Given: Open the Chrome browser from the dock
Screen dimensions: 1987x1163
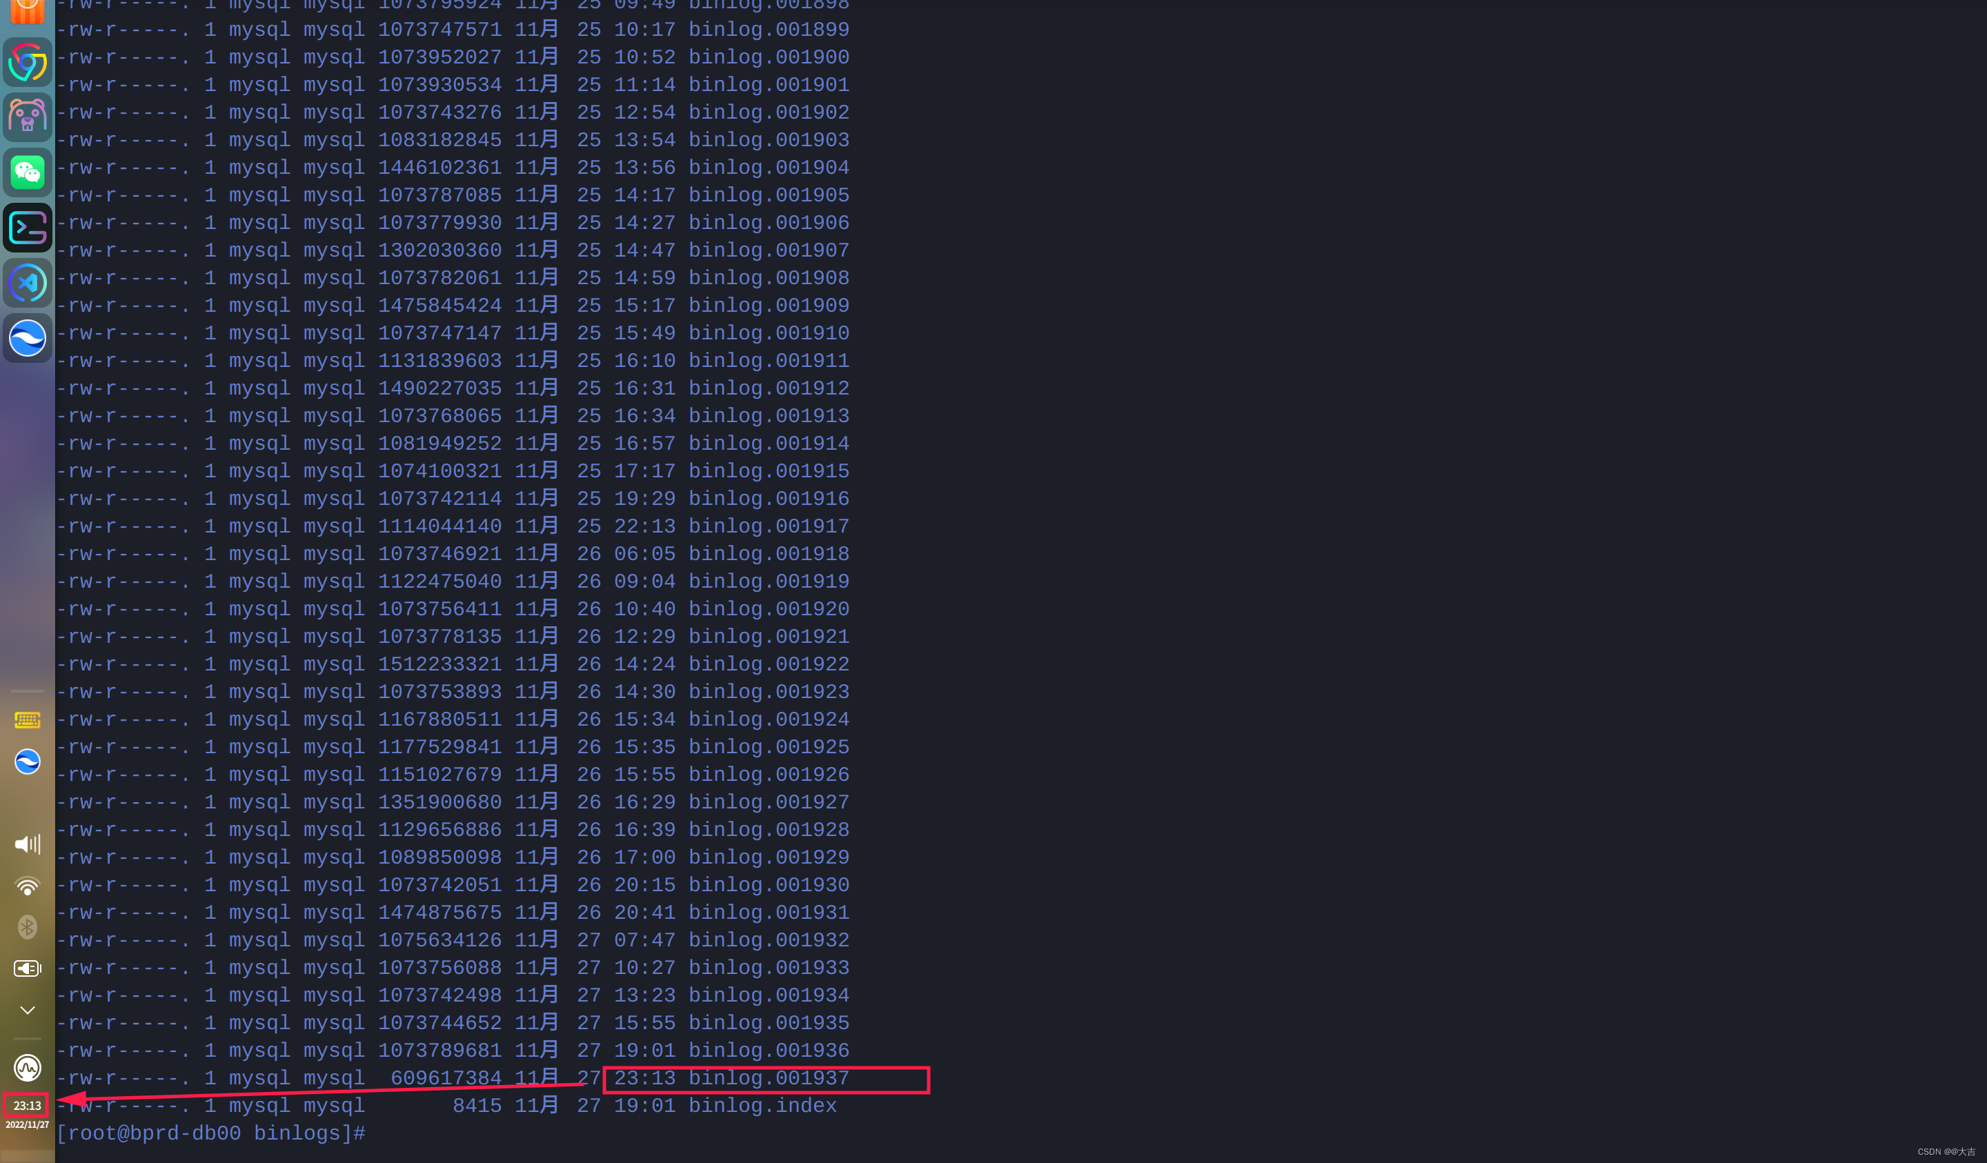Looking at the screenshot, I should pyautogui.click(x=28, y=61).
